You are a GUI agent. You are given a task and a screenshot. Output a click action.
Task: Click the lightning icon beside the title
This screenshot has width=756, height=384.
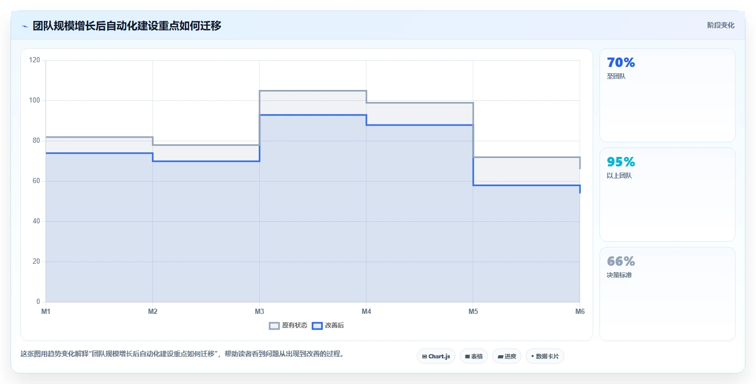click(25, 26)
